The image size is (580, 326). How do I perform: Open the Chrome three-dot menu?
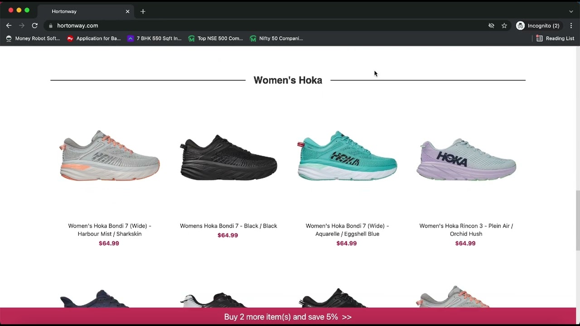[571, 26]
